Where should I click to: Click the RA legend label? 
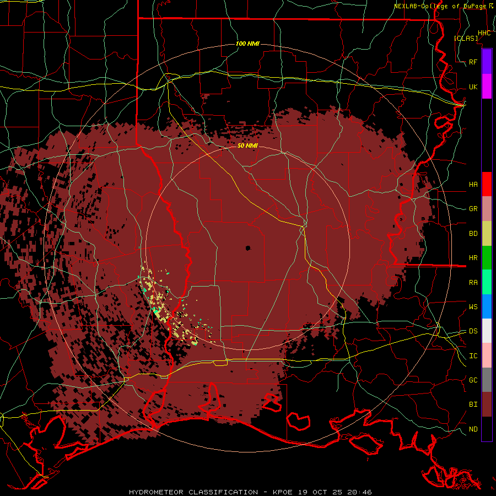473,283
